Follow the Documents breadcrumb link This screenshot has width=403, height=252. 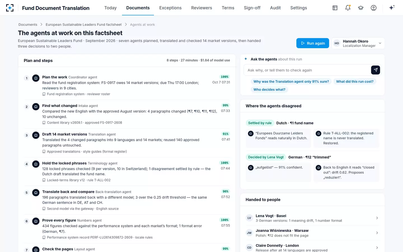pos(28,25)
